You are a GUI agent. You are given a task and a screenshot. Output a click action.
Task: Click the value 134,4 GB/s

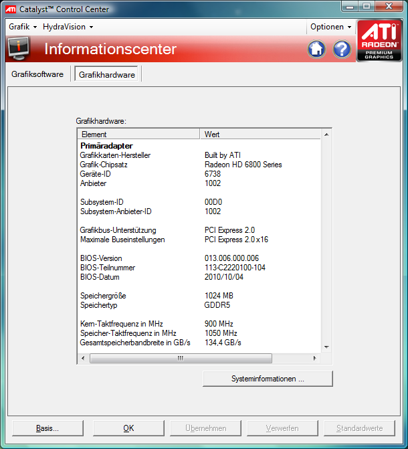[223, 343]
